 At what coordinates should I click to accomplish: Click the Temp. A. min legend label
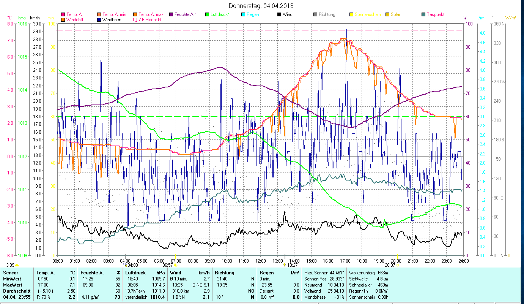[115, 14]
